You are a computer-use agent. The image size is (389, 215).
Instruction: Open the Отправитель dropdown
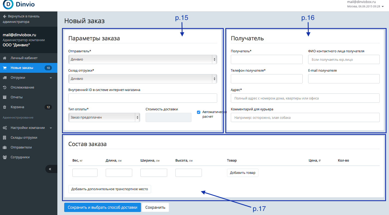click(x=143, y=59)
